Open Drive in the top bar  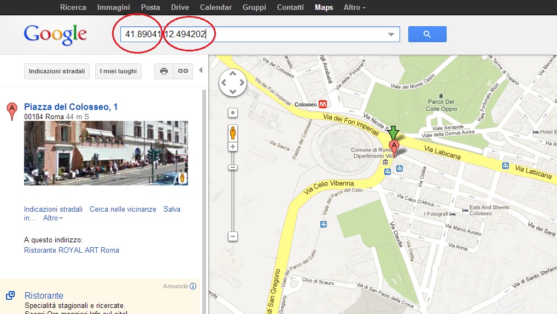pos(180,7)
